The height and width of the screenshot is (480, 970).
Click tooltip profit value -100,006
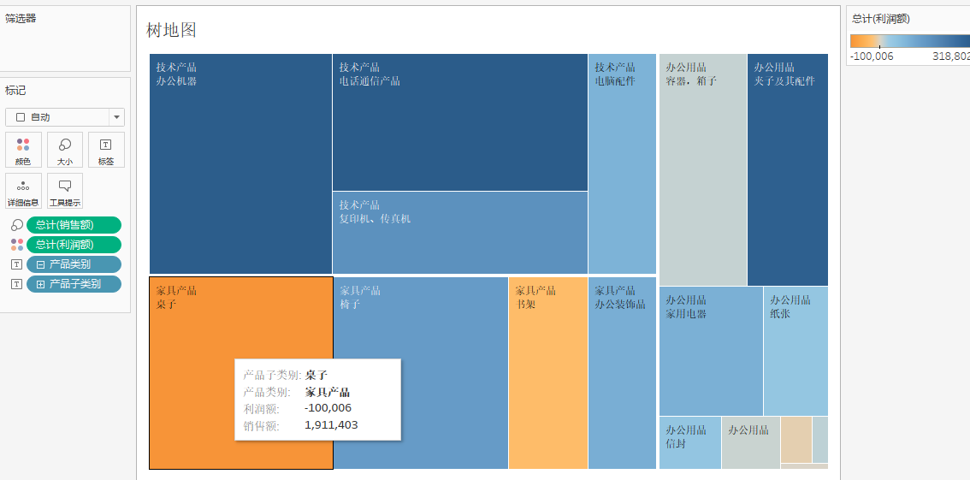tap(328, 408)
